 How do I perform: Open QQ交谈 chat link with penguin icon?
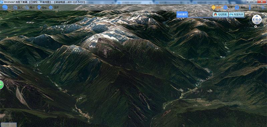(x=221, y=15)
